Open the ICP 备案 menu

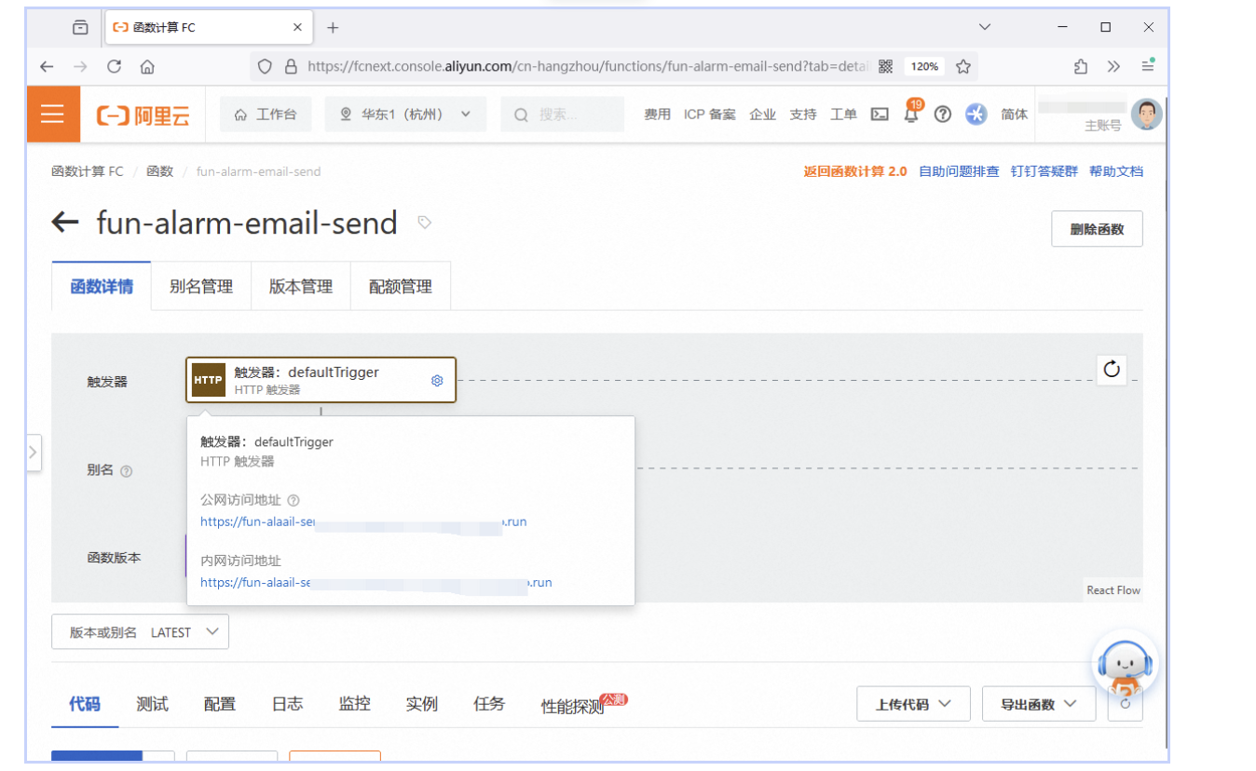pos(710,115)
